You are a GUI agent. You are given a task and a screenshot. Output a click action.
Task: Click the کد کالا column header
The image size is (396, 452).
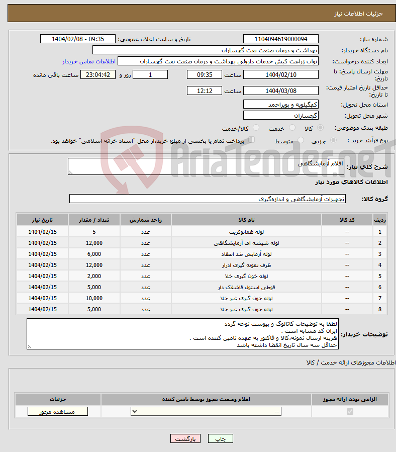[347, 220]
